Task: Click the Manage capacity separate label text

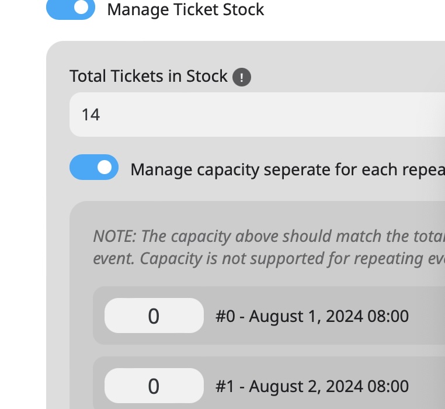Action: pos(287,170)
